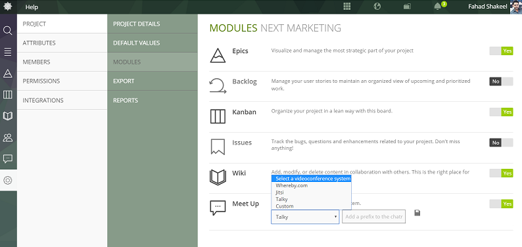Disable the Epics module toggle
This screenshot has width=522, height=247.
[501, 51]
